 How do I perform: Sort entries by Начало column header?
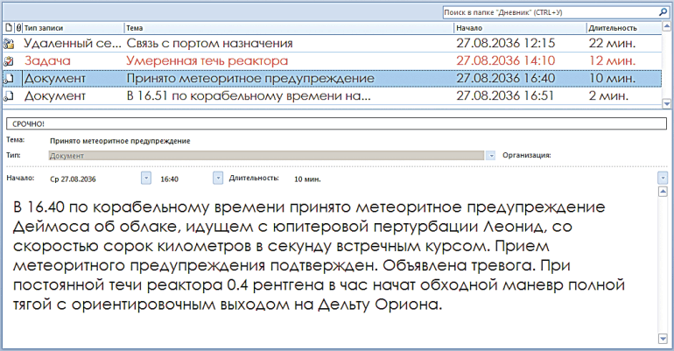tap(518, 28)
